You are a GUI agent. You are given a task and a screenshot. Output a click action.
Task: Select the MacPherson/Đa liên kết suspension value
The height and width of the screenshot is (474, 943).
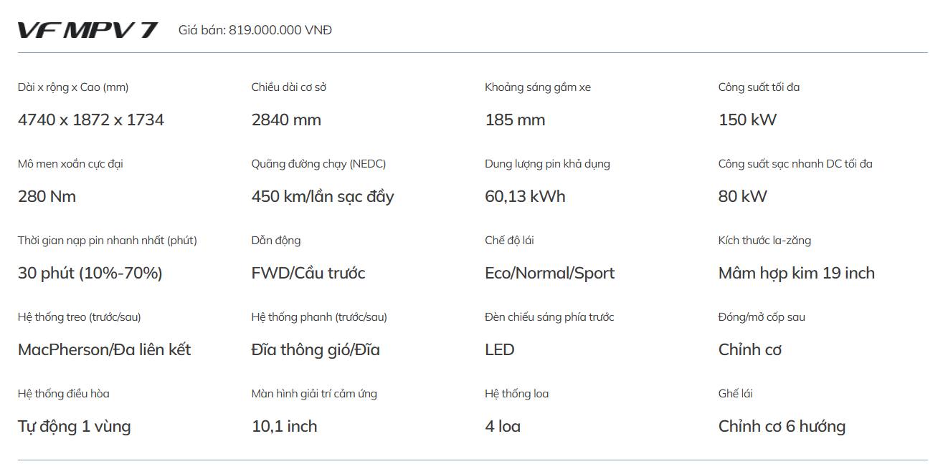point(105,349)
